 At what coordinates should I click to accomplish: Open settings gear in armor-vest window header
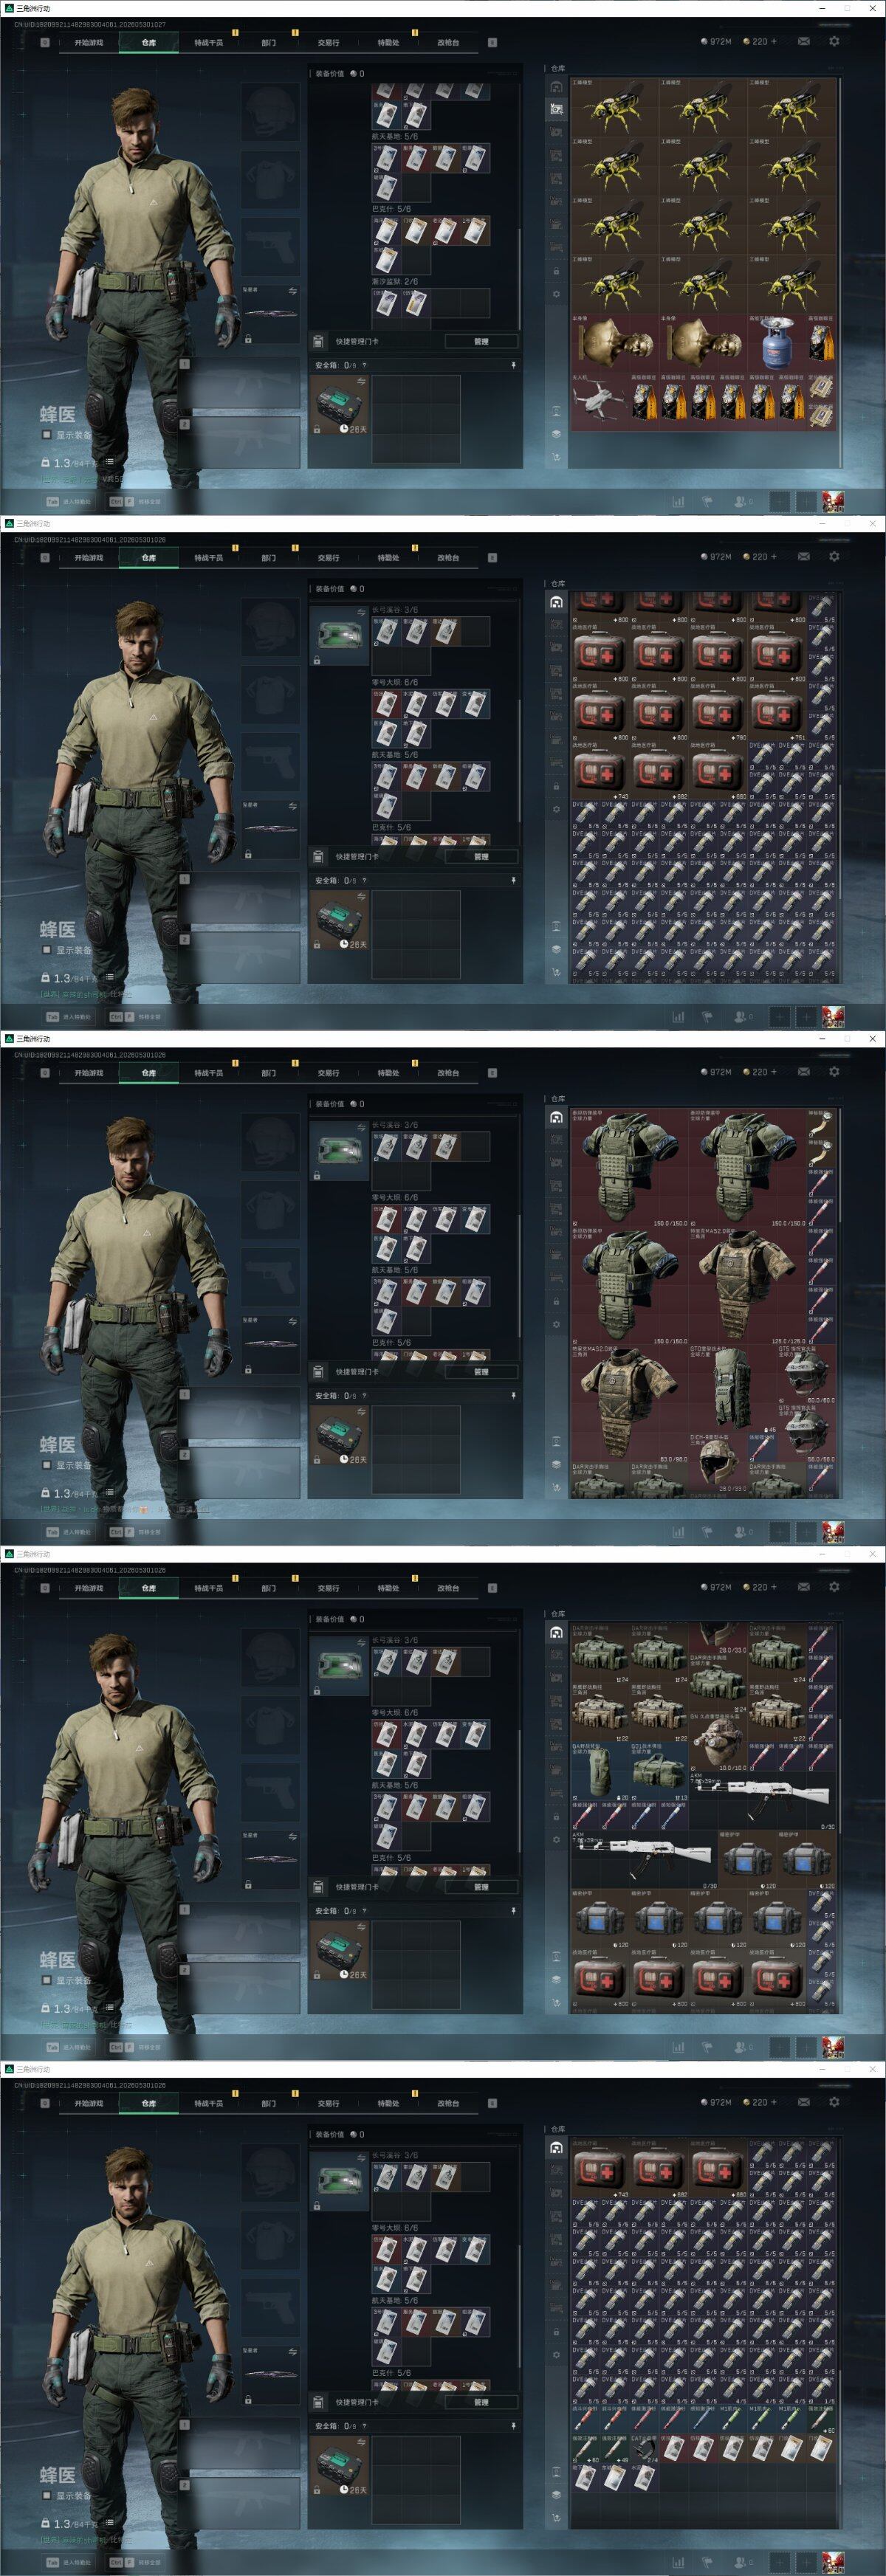(x=834, y=1071)
